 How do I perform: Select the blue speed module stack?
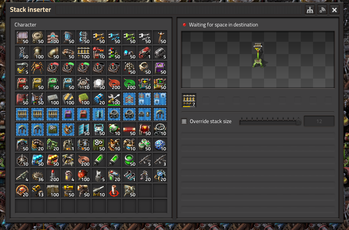coord(38,160)
